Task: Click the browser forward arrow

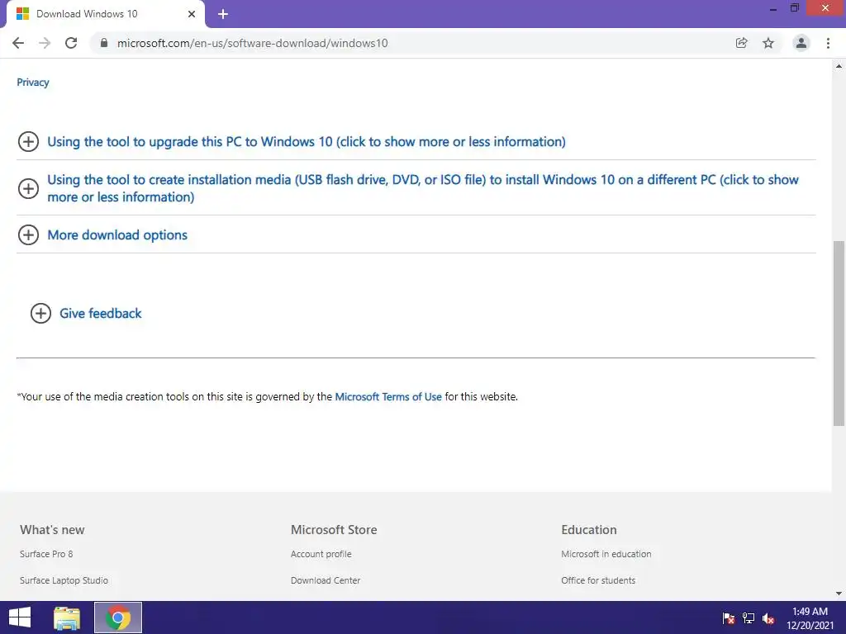Action: 45,43
